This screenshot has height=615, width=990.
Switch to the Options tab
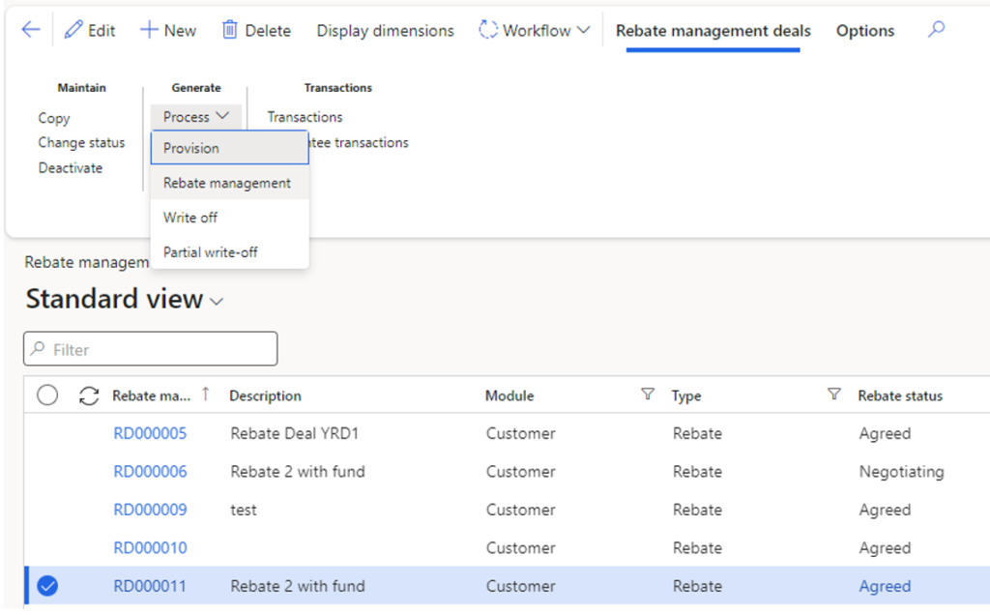864,30
